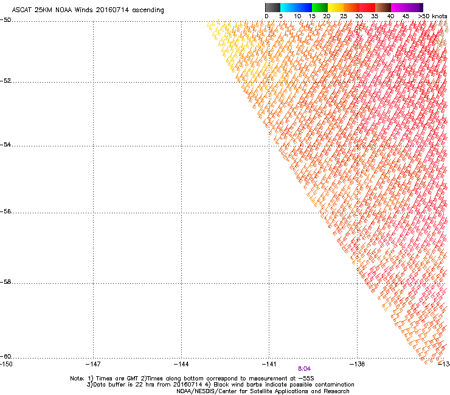Click the orange 25–30 knots color segment
Image resolution: width=450 pixels, height=395 pixels.
tap(351, 7)
